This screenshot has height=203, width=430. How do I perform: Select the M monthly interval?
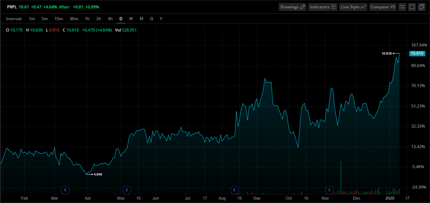pyautogui.click(x=141, y=19)
